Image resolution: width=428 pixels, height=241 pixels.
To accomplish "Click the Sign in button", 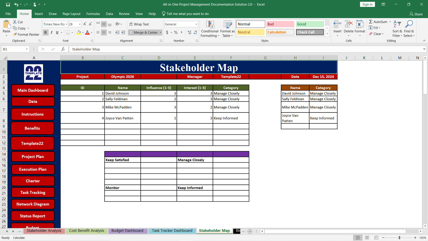I will pyautogui.click(x=367, y=4).
